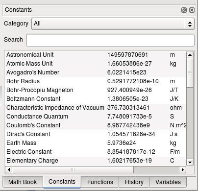Screen dimensions: 198x191
Task: Float the Constants dock panel
Action: pos(184,10)
